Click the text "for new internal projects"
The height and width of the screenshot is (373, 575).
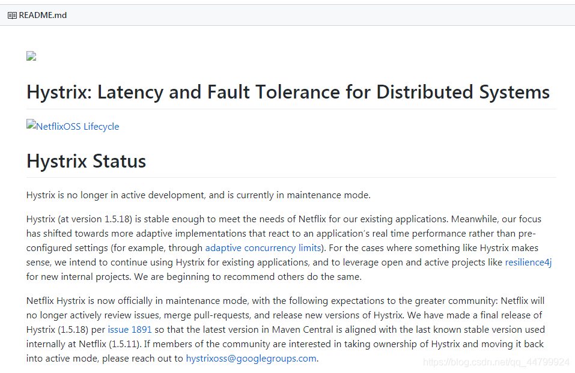[78, 277]
